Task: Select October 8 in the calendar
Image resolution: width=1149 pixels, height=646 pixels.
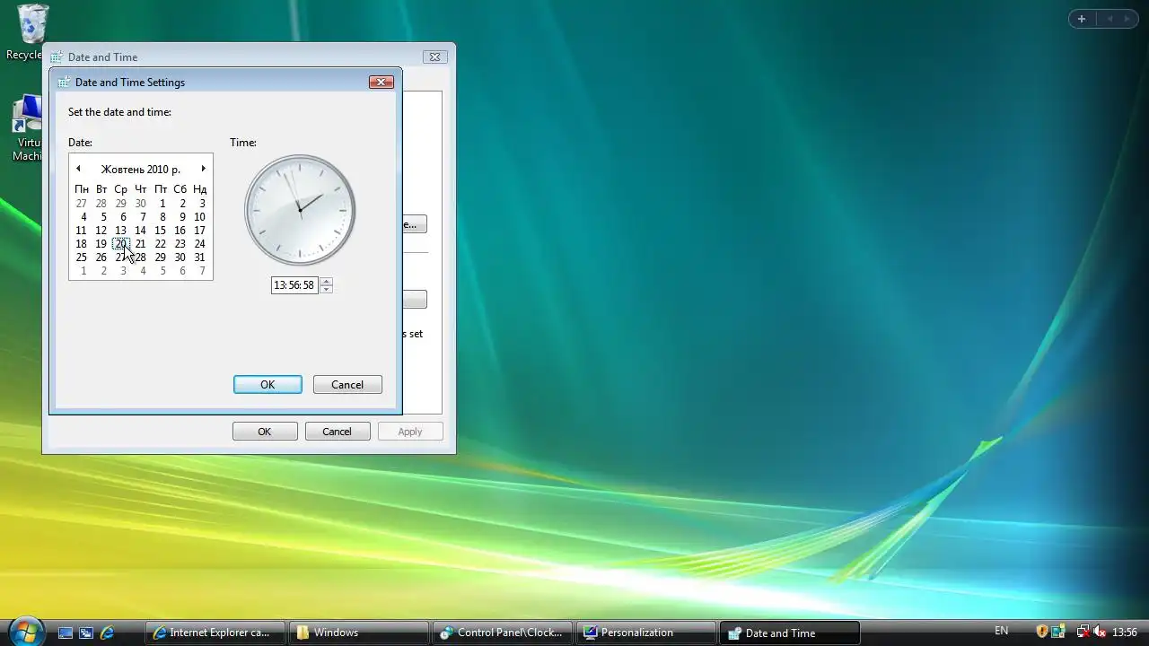Action: [161, 217]
